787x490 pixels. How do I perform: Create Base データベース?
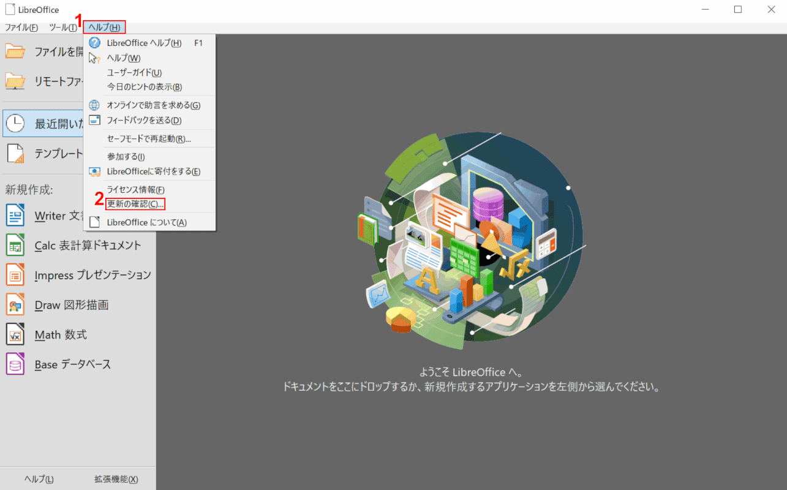pos(73,364)
